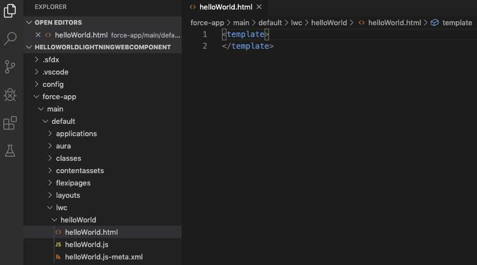Click the JS icon next to helloWorld.js
Screen dimensions: 477x265
[x=58, y=244]
